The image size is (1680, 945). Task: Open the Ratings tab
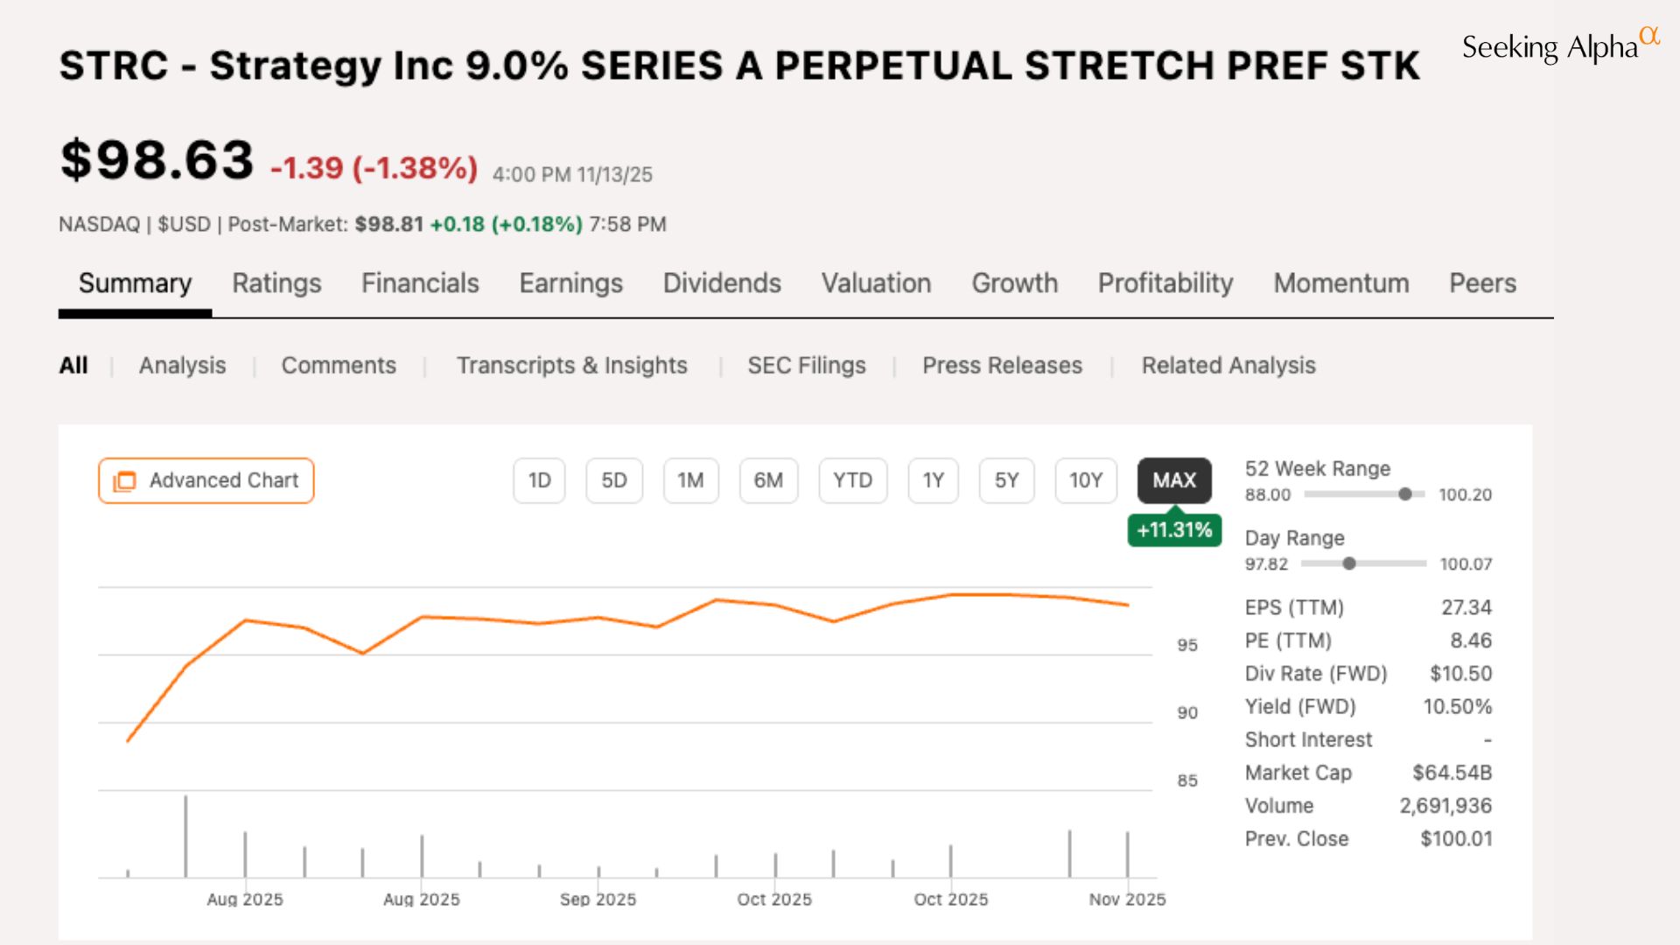point(276,283)
